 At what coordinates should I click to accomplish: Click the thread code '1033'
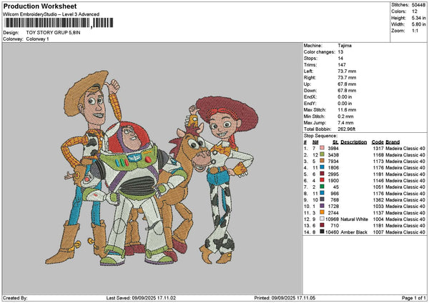pos(378,207)
